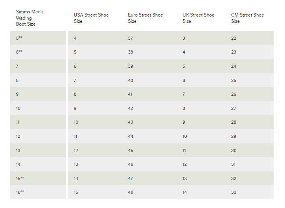285x208 pixels.
Task: Select CM size 30 cell
Action: (234, 150)
